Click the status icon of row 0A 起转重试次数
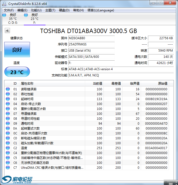Viewport: 178px width, 185px height. click(8, 128)
